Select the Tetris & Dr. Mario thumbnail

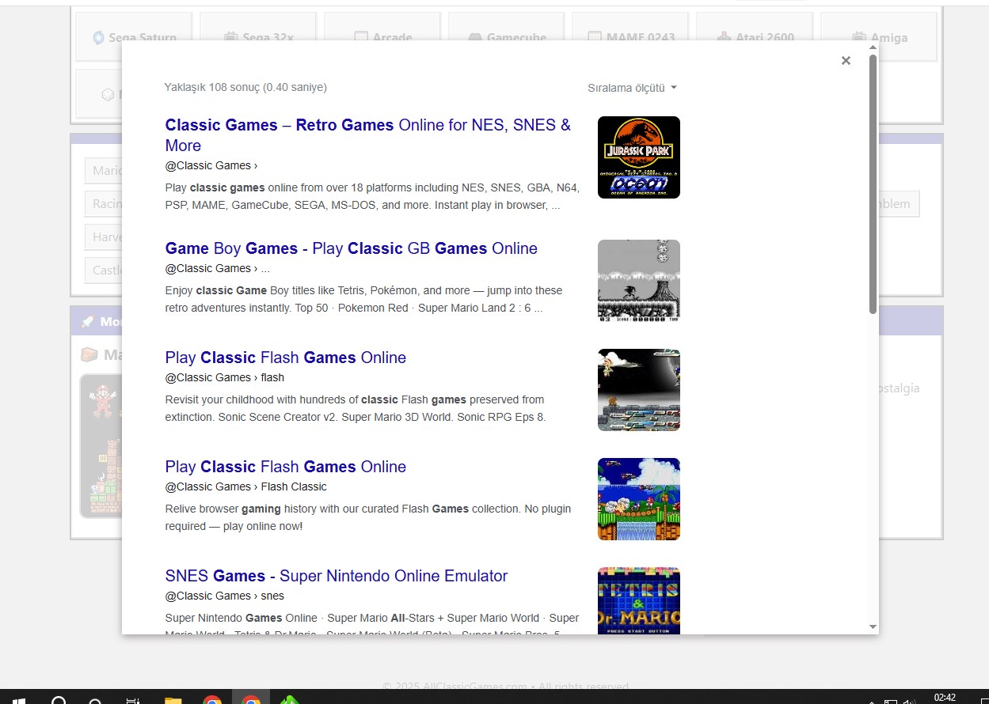point(638,601)
